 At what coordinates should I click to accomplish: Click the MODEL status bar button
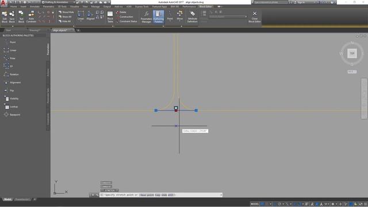[x=255, y=204]
